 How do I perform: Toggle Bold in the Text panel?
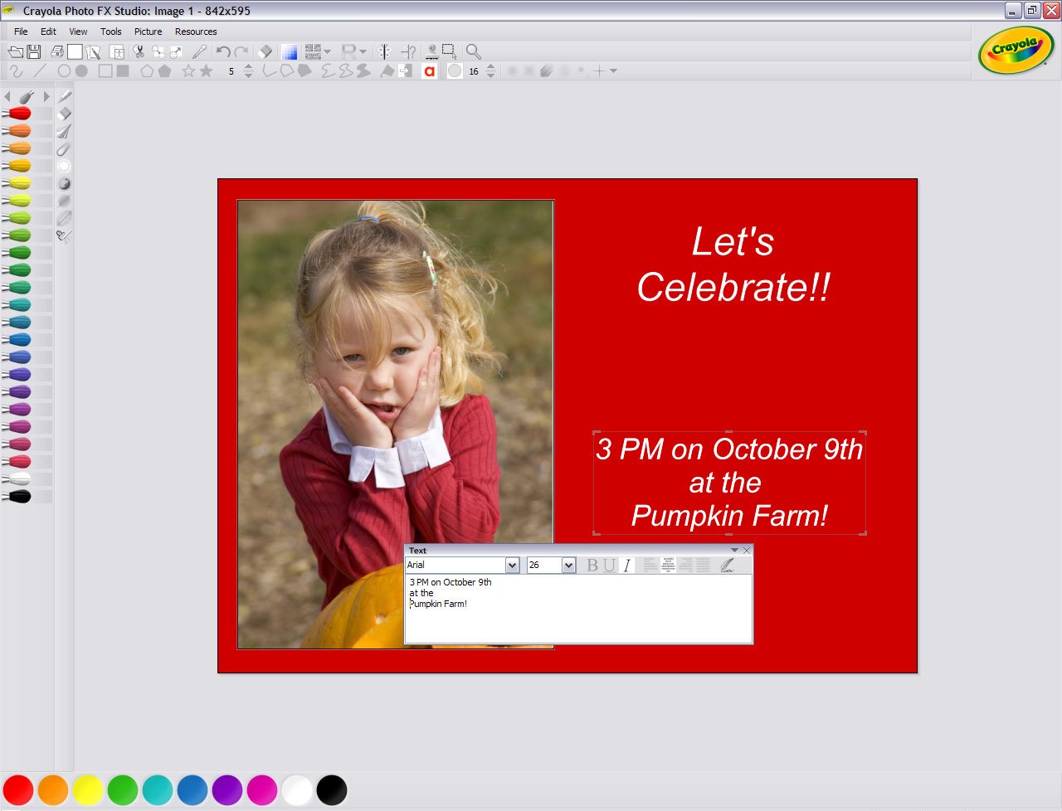592,566
